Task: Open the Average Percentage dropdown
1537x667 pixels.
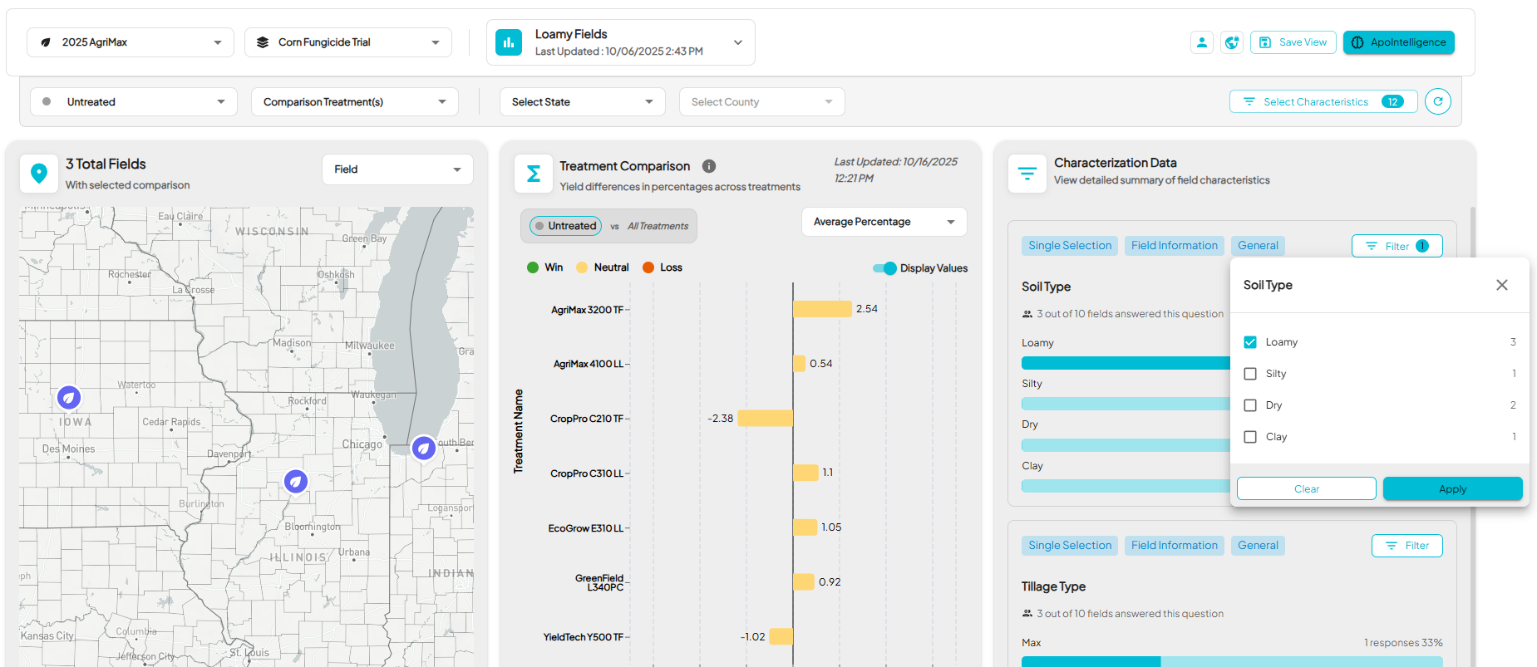Action: click(884, 222)
